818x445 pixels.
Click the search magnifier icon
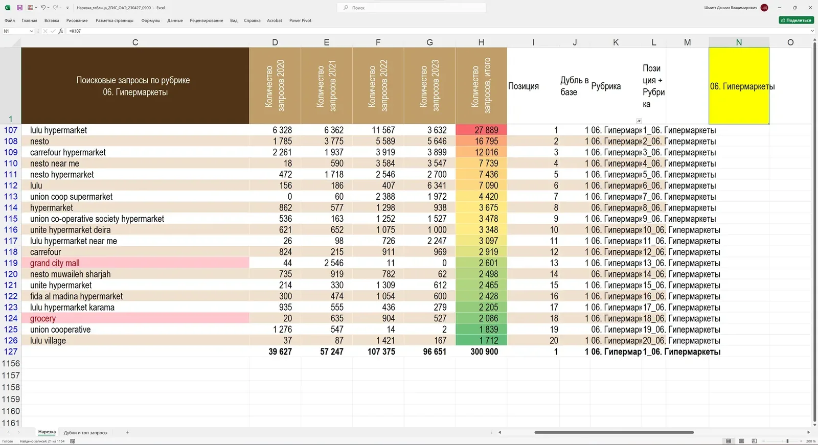[x=346, y=8]
